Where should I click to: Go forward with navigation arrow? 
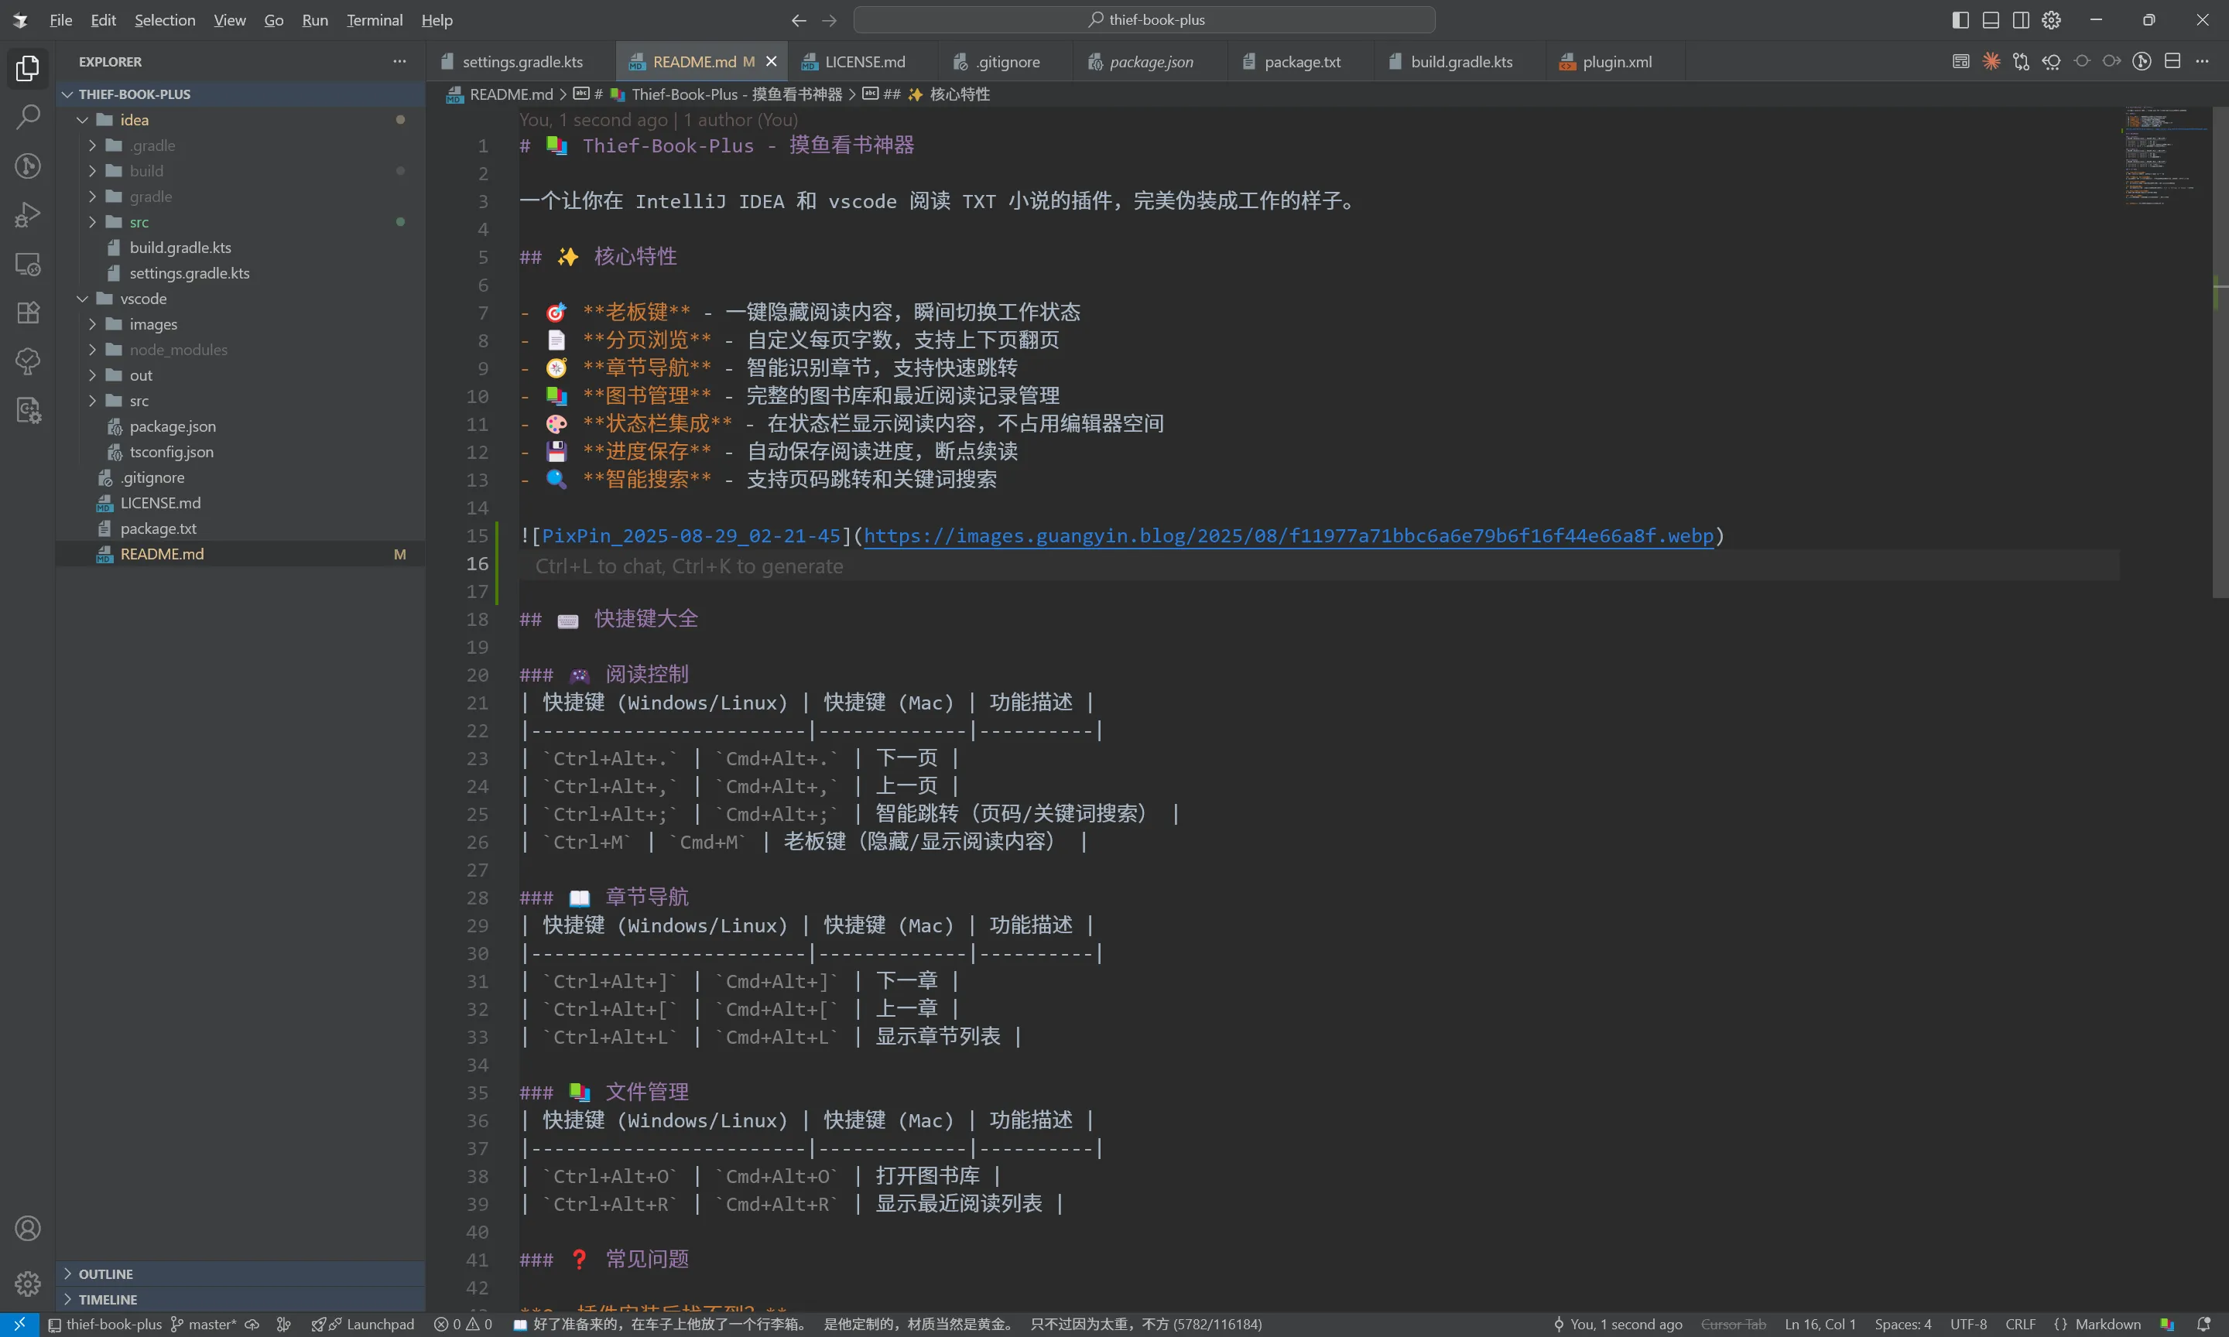pos(829,20)
